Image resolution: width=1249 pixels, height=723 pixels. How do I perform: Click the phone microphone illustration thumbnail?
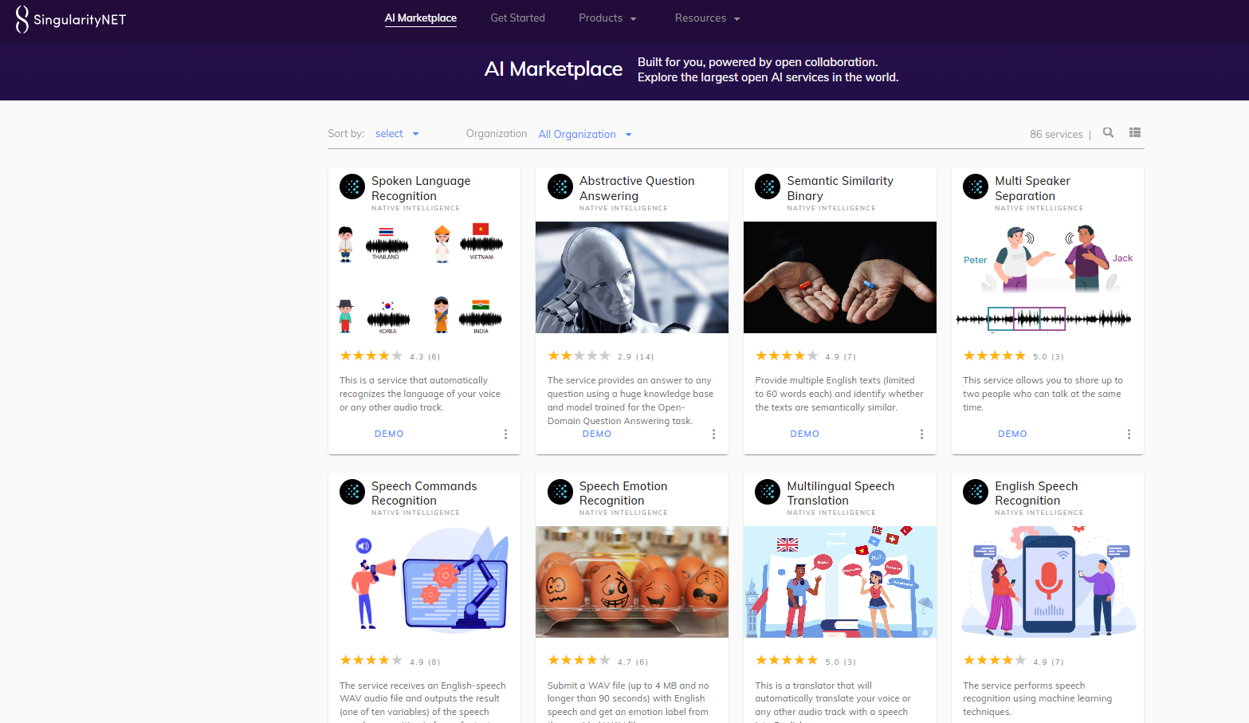point(1047,582)
